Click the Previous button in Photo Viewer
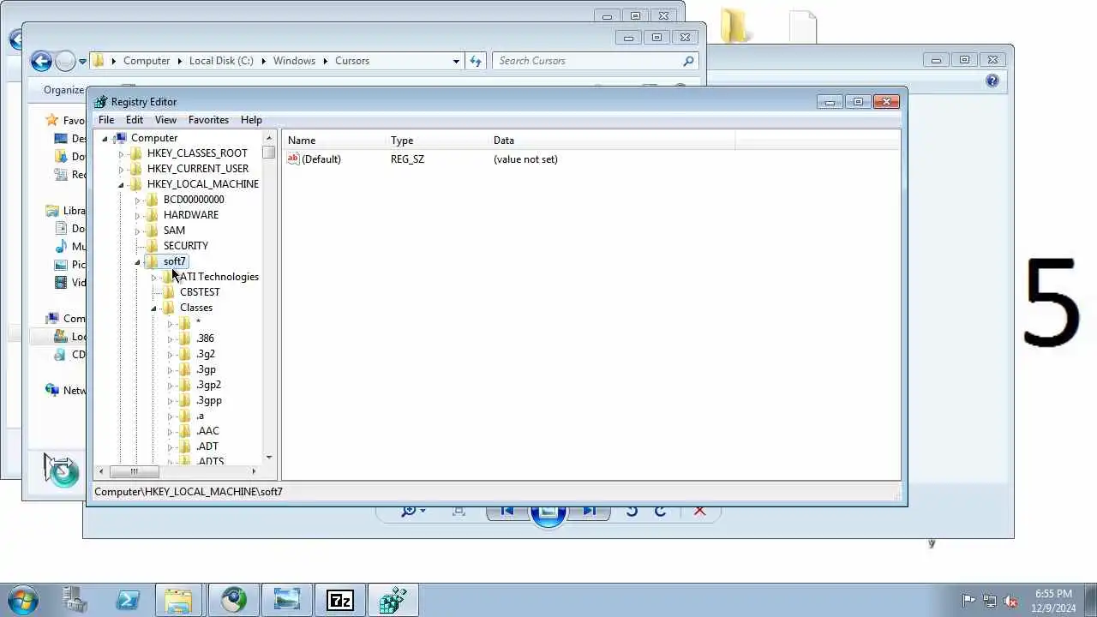Viewport: 1097px width, 617px height. click(x=507, y=511)
